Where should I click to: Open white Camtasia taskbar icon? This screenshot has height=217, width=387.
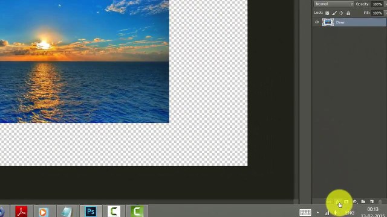point(114,212)
